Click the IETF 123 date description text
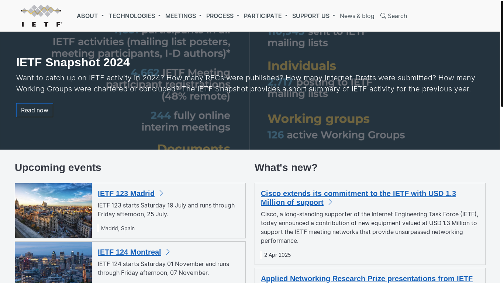Screen dimensions: 504x283 [x=166, y=210]
